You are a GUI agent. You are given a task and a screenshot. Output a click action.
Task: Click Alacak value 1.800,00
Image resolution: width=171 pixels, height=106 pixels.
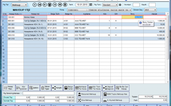click(154, 39)
